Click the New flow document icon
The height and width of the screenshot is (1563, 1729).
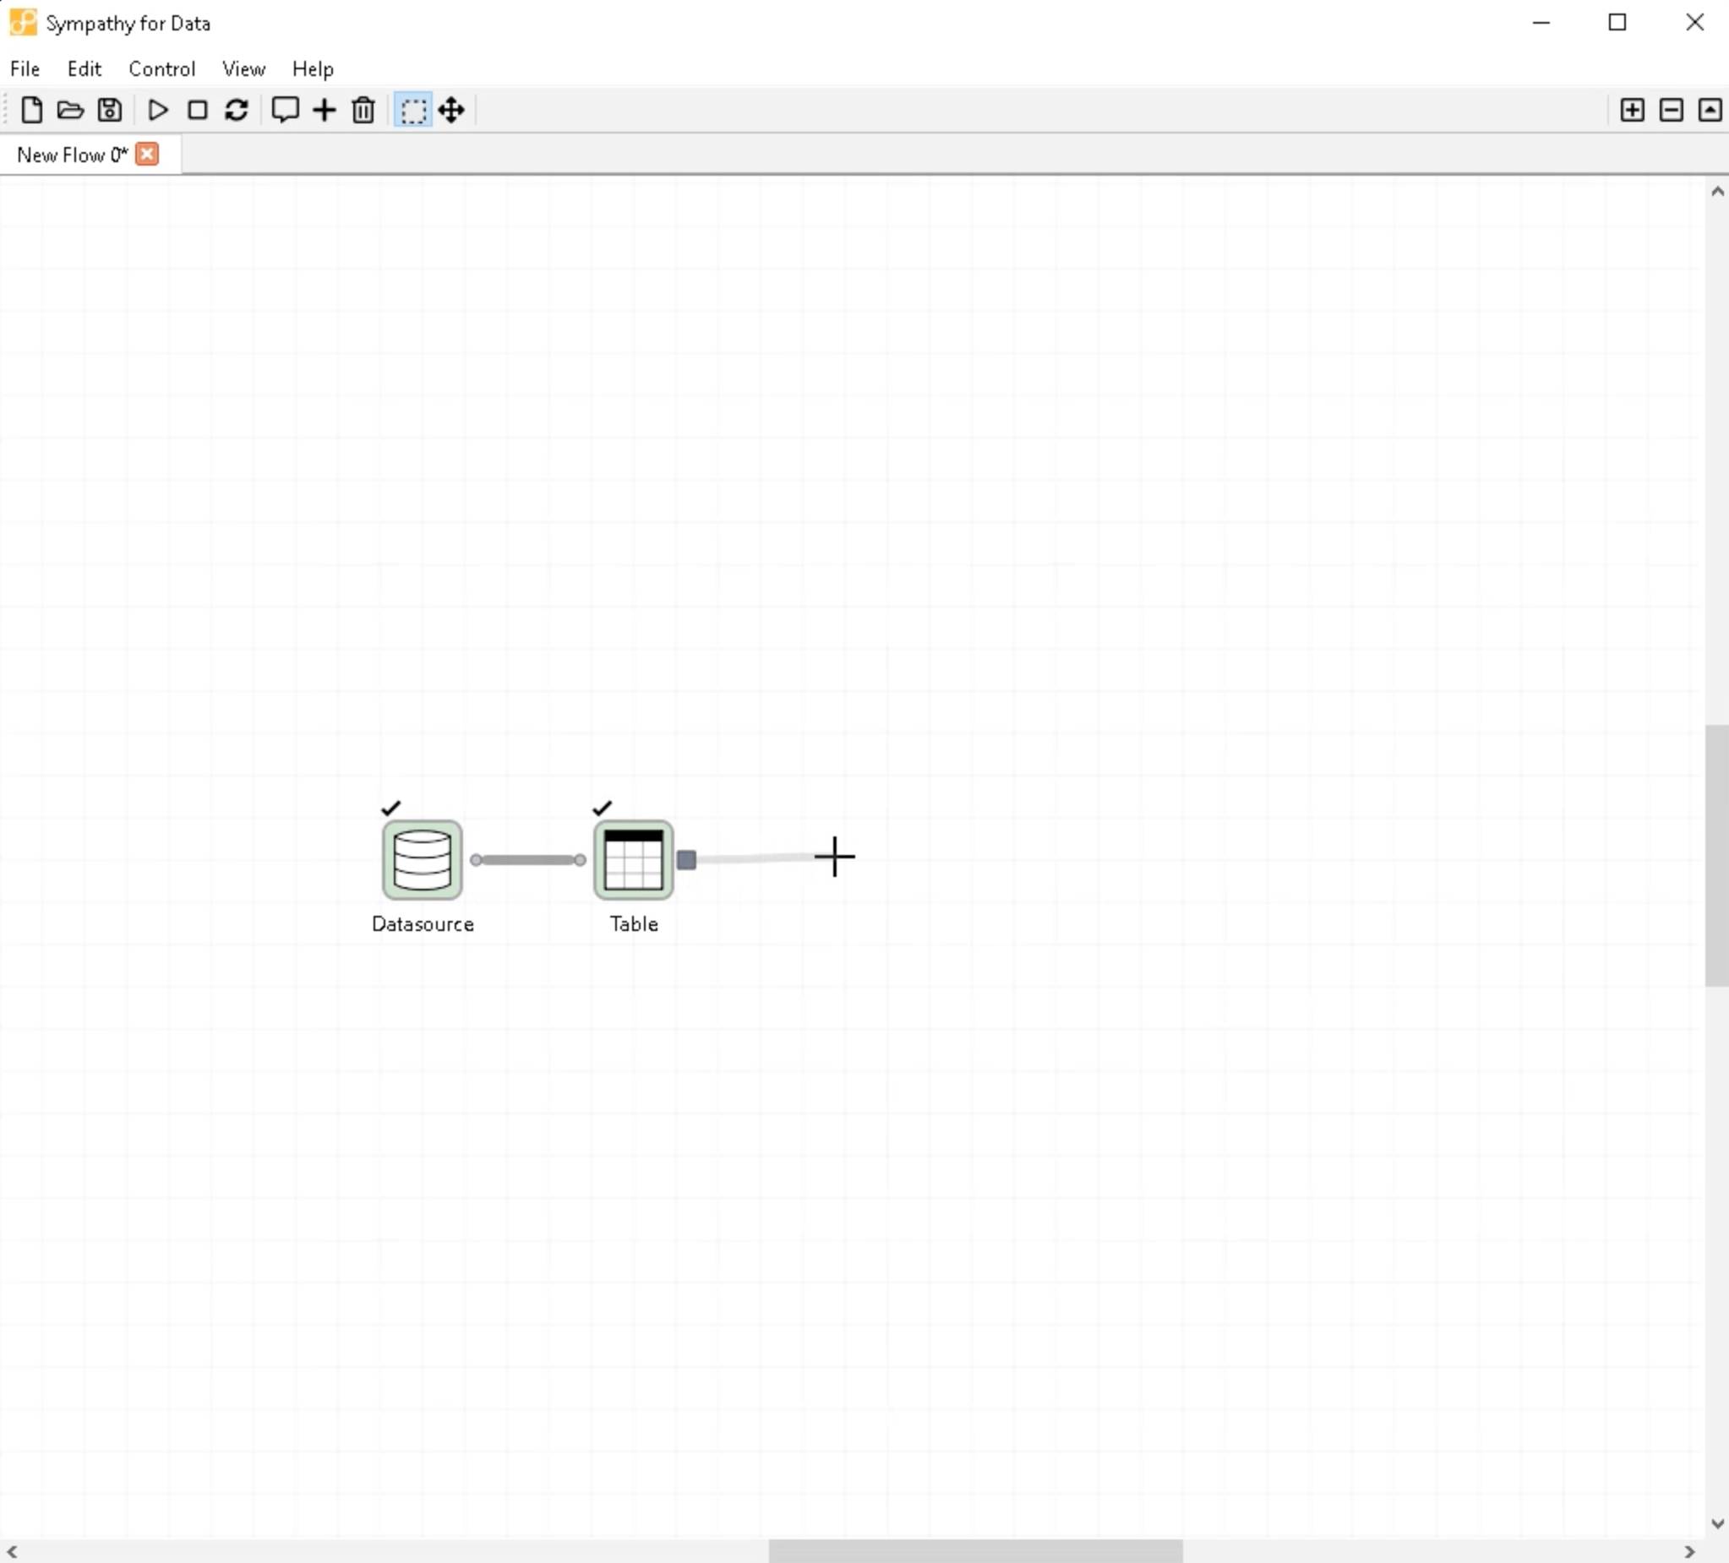click(32, 110)
